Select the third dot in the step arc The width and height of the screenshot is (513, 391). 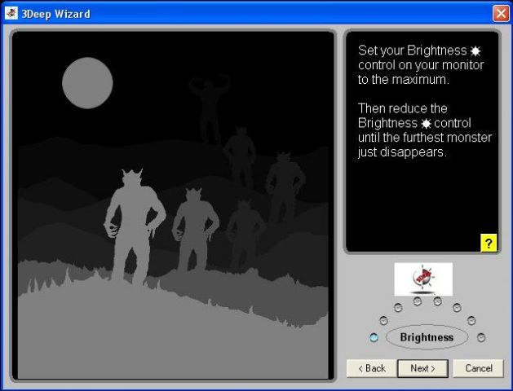[397, 307]
